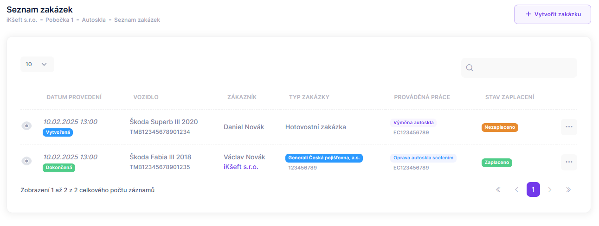Go to the next page arrow
Screen dimensions: 599x226
(550, 189)
